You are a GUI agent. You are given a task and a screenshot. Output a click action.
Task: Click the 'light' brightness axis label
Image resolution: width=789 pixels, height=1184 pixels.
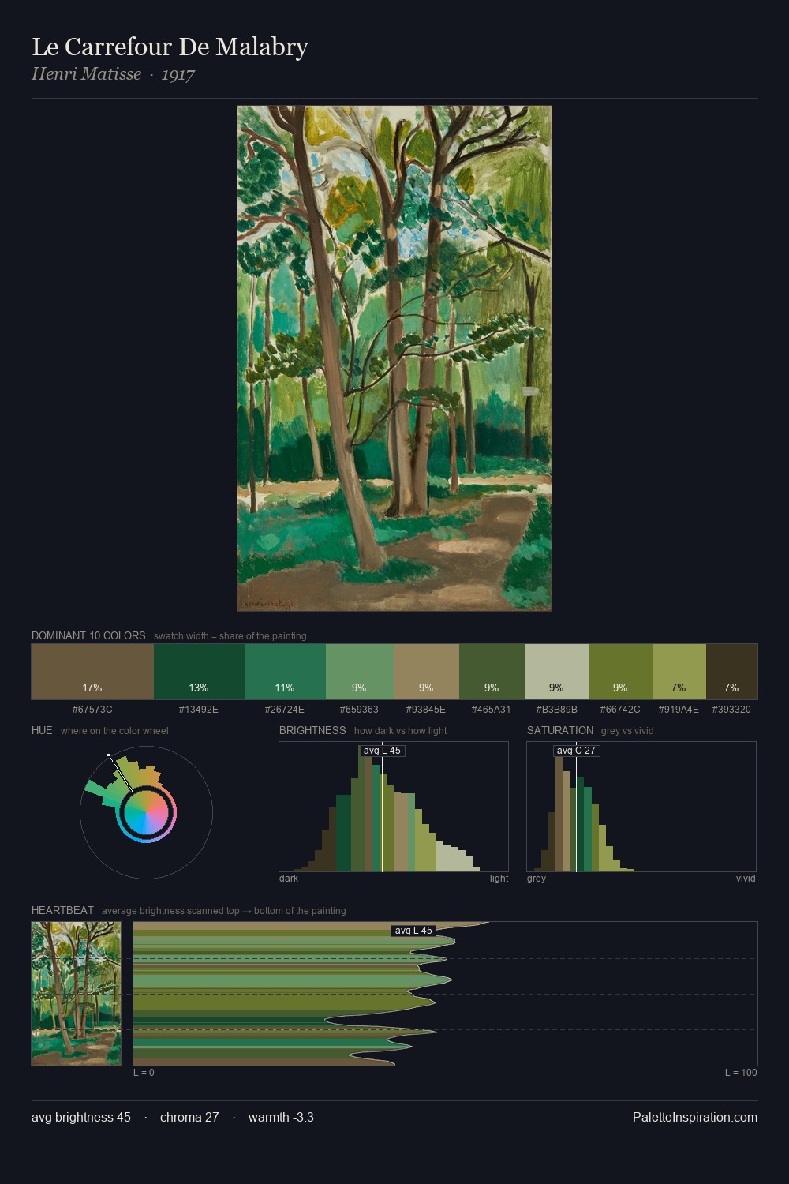499,879
